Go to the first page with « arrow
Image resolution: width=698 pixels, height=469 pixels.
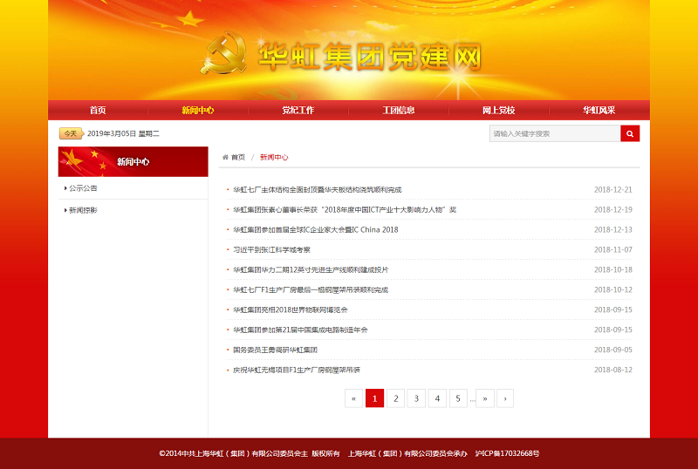click(353, 398)
